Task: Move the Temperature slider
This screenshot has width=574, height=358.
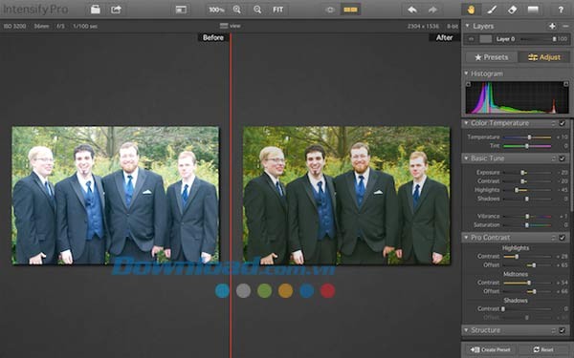Action: [x=527, y=137]
